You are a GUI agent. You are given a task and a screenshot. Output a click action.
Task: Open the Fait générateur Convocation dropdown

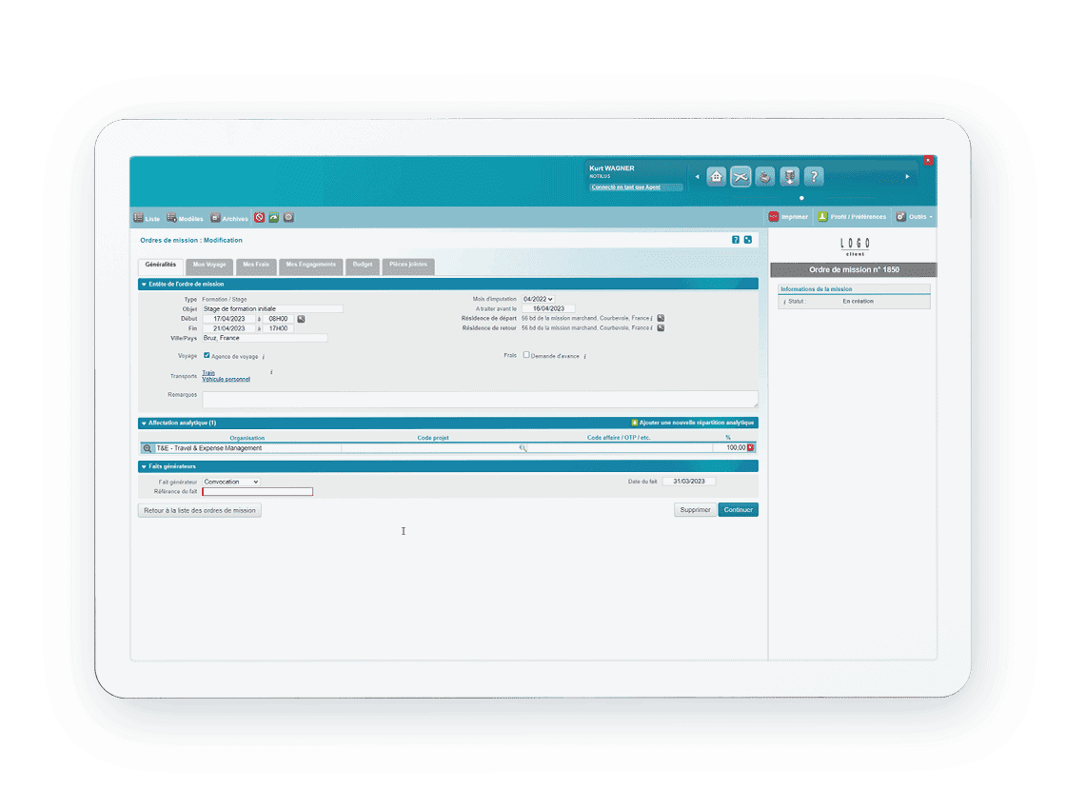pos(230,482)
